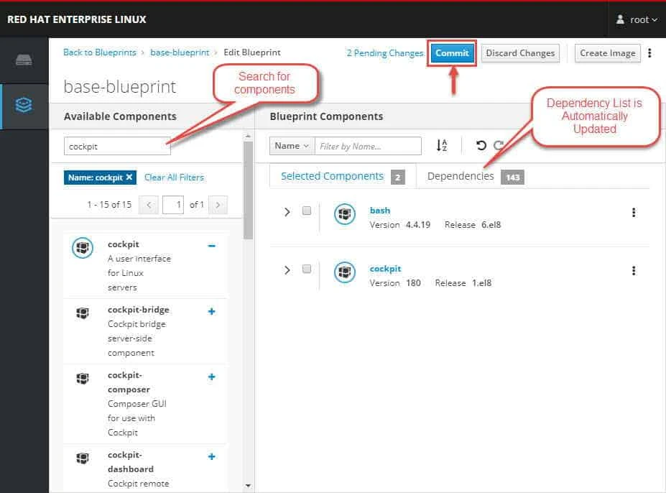Commit the two pending changes
This screenshot has height=493, width=666.
click(452, 53)
